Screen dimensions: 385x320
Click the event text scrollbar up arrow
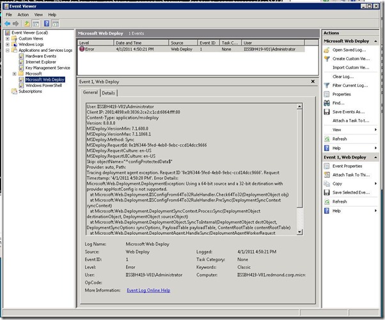299,106
